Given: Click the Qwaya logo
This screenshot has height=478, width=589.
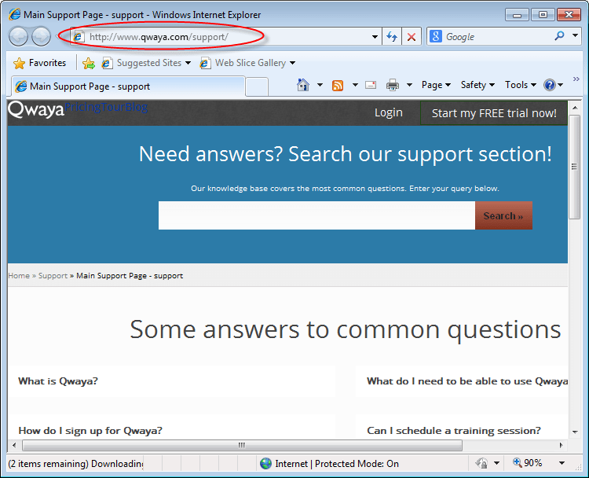Looking at the screenshot, I should pyautogui.click(x=36, y=110).
